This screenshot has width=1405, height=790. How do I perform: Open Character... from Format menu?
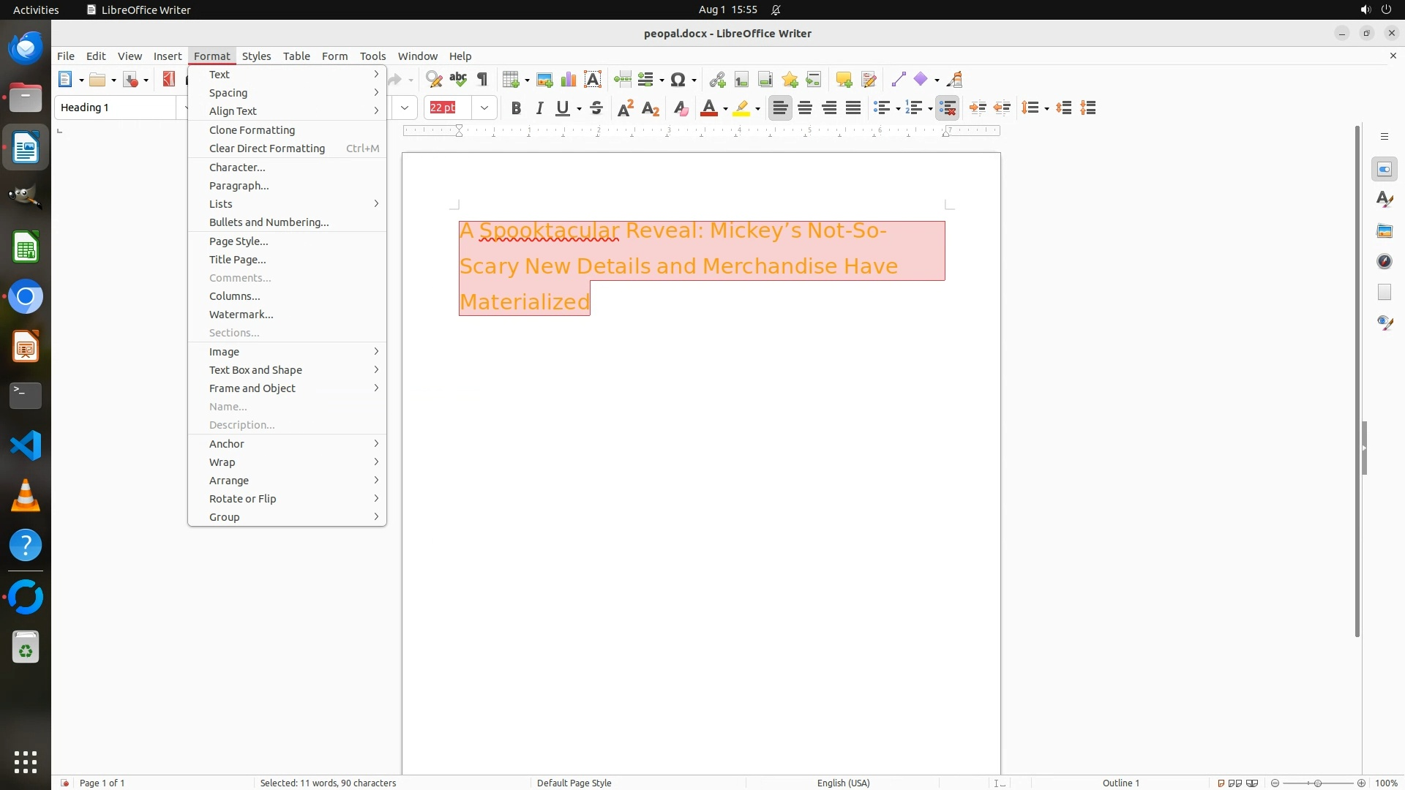(x=237, y=168)
